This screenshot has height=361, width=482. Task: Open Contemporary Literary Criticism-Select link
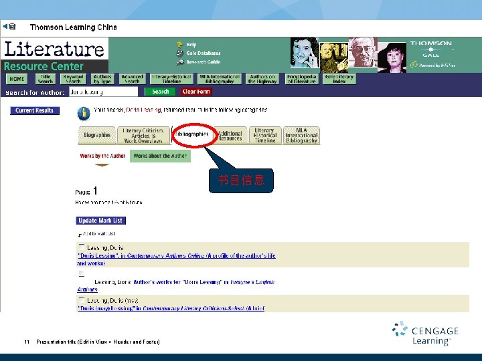tap(171, 308)
